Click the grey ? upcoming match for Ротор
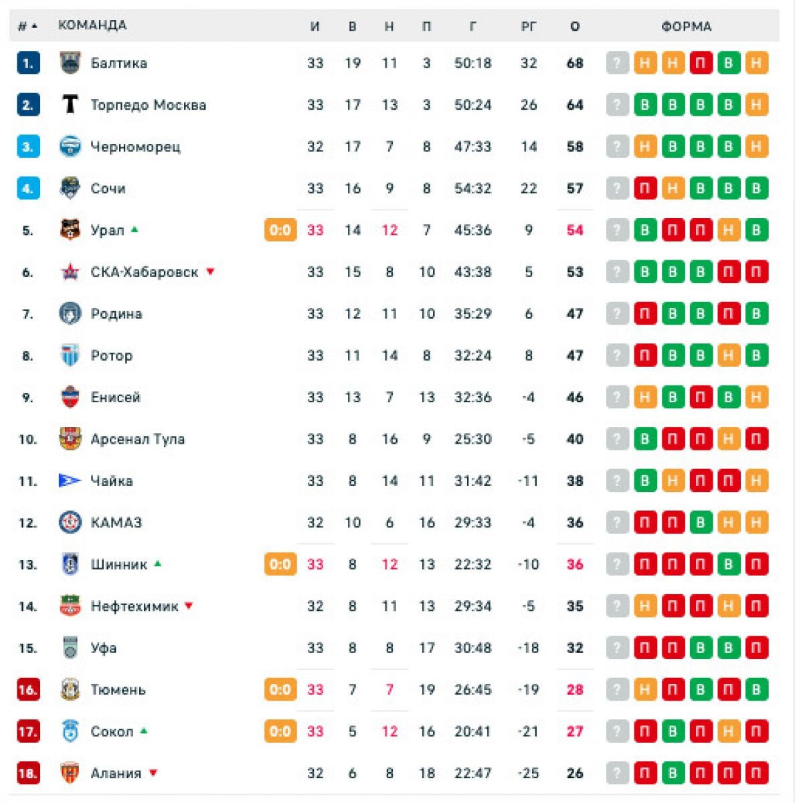795x803 pixels. click(x=618, y=355)
